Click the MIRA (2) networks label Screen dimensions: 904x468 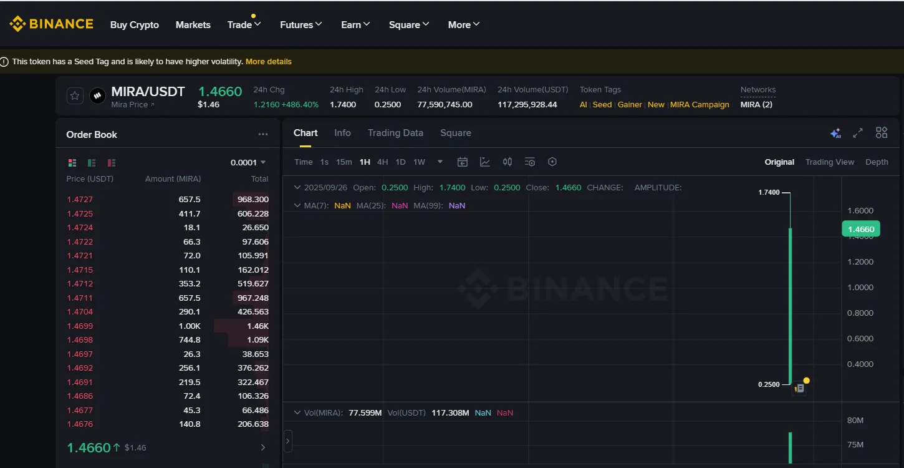(x=756, y=105)
